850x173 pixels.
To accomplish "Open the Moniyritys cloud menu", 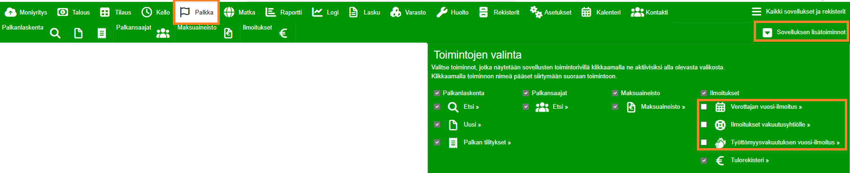I will 26,12.
